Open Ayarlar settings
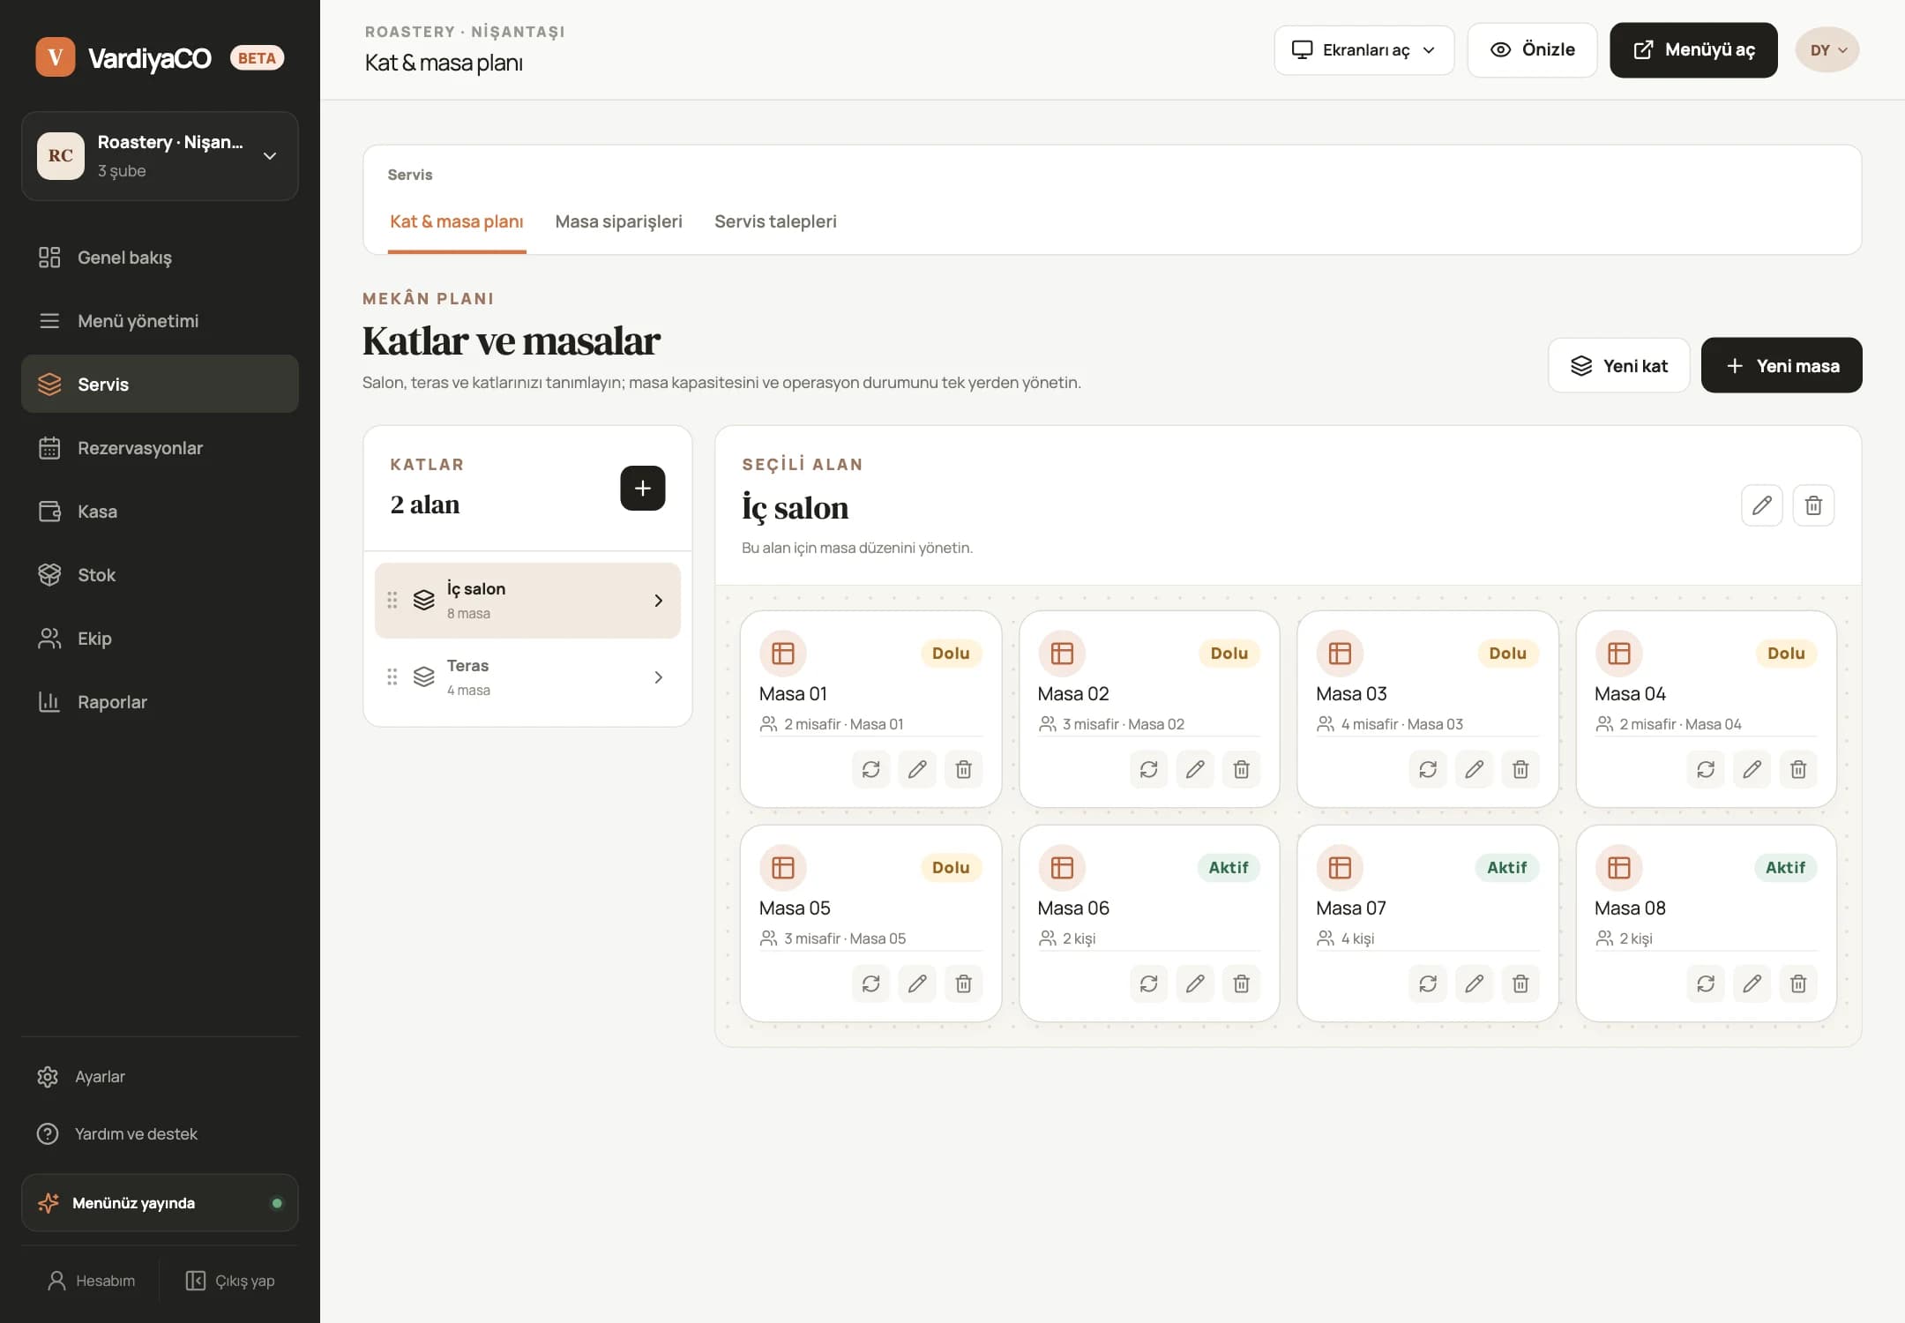The width and height of the screenshot is (1905, 1323). pos(160,1077)
